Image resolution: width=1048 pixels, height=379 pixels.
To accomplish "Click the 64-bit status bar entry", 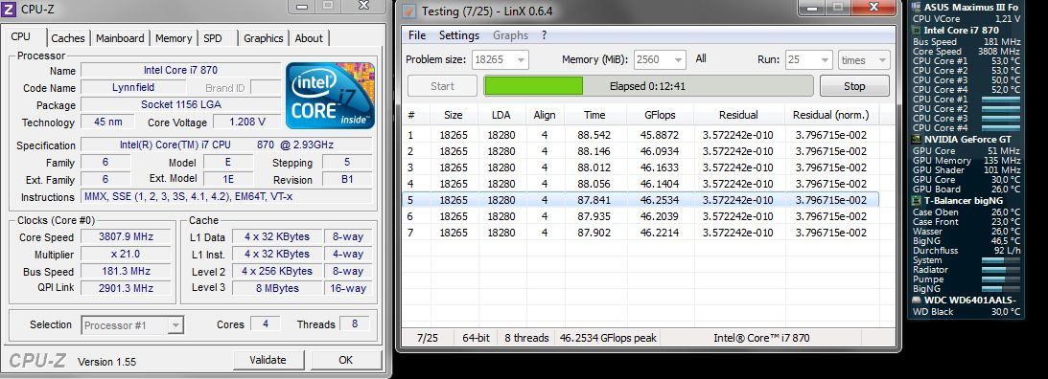I will 476,338.
